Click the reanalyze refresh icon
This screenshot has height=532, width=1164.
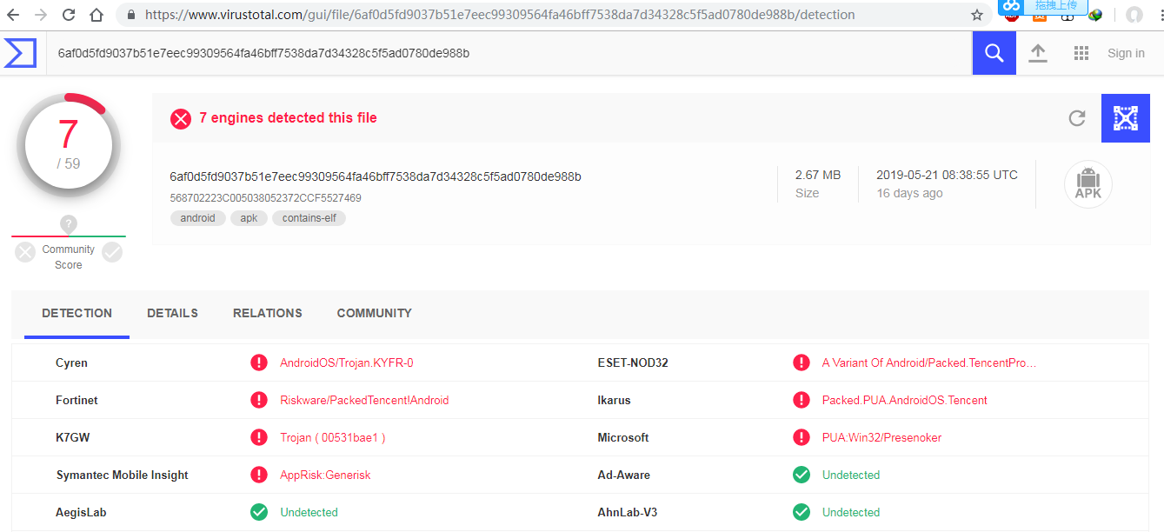click(x=1077, y=118)
